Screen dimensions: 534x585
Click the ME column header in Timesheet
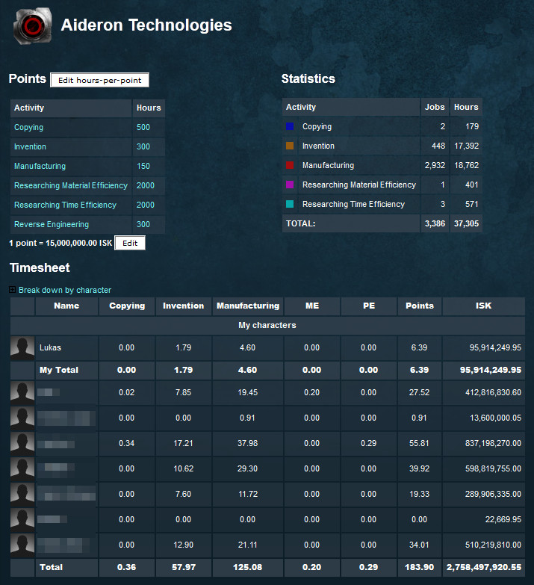[x=312, y=306]
